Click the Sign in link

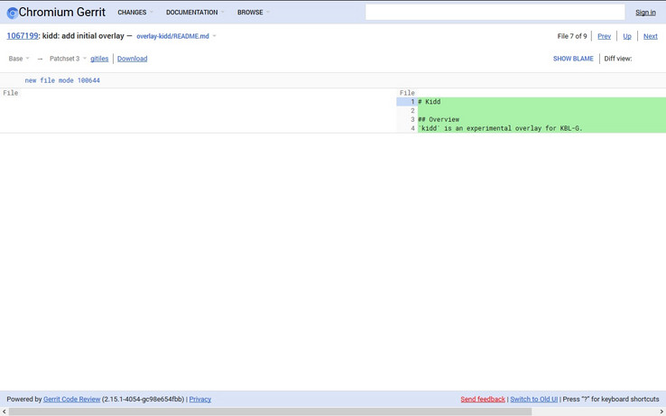[645, 13]
